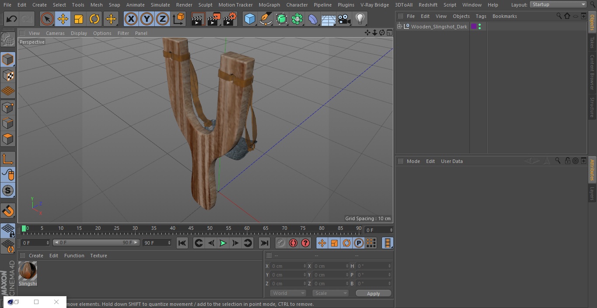Image resolution: width=597 pixels, height=308 pixels.
Task: Toggle Y axis lock
Action: [146, 19]
